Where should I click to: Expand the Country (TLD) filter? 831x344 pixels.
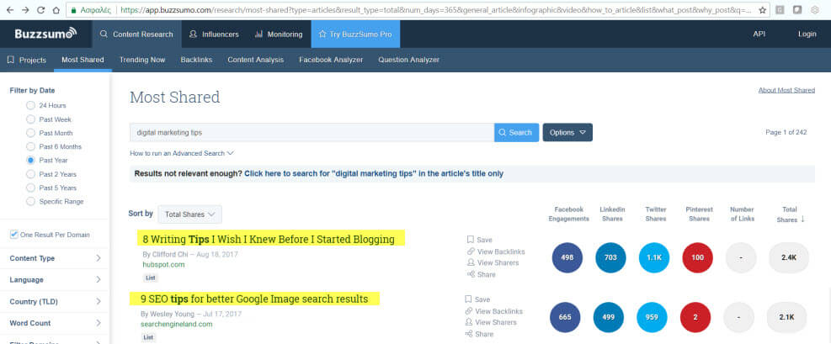click(55, 302)
